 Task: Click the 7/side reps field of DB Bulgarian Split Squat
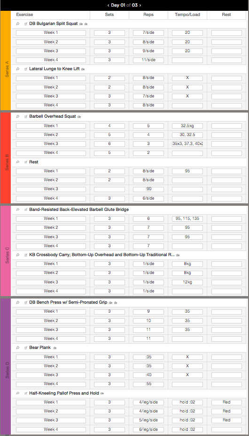[148, 33]
